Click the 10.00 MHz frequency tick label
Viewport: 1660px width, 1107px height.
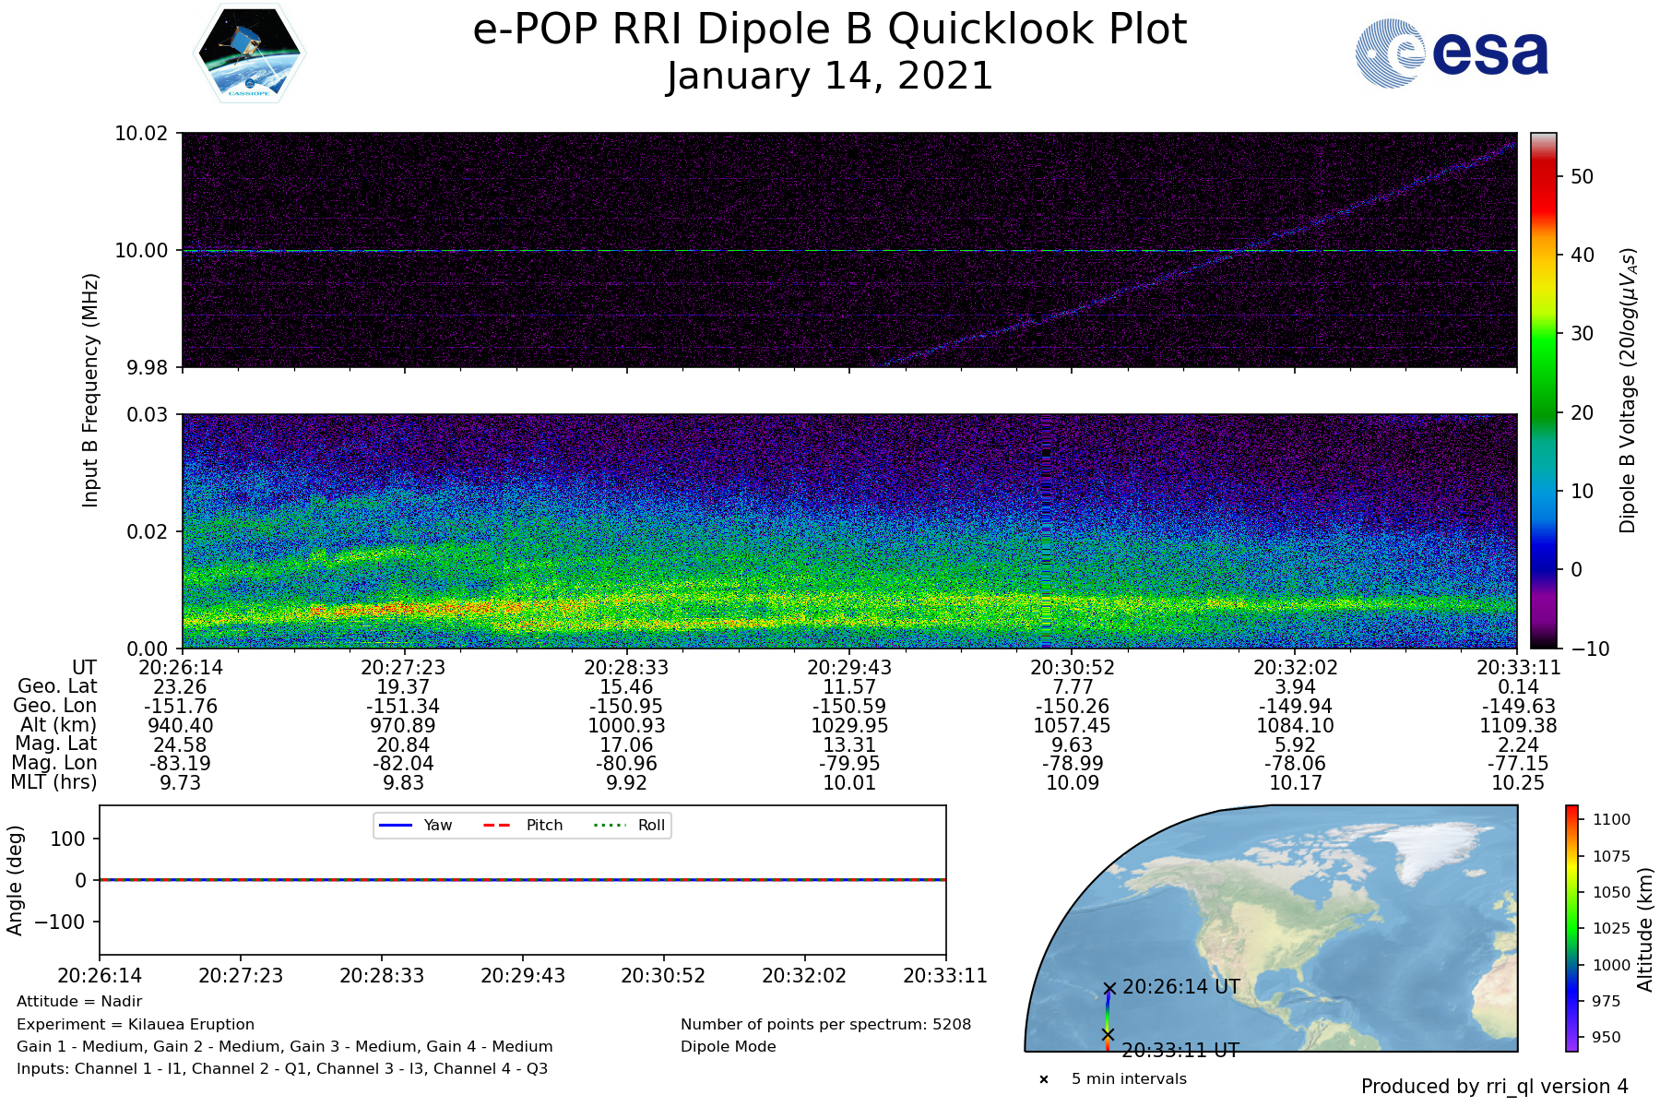coord(141,251)
